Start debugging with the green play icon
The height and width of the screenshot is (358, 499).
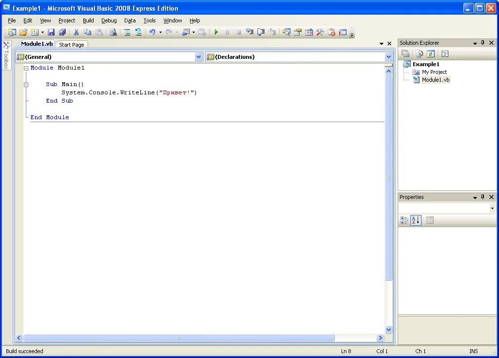click(216, 32)
